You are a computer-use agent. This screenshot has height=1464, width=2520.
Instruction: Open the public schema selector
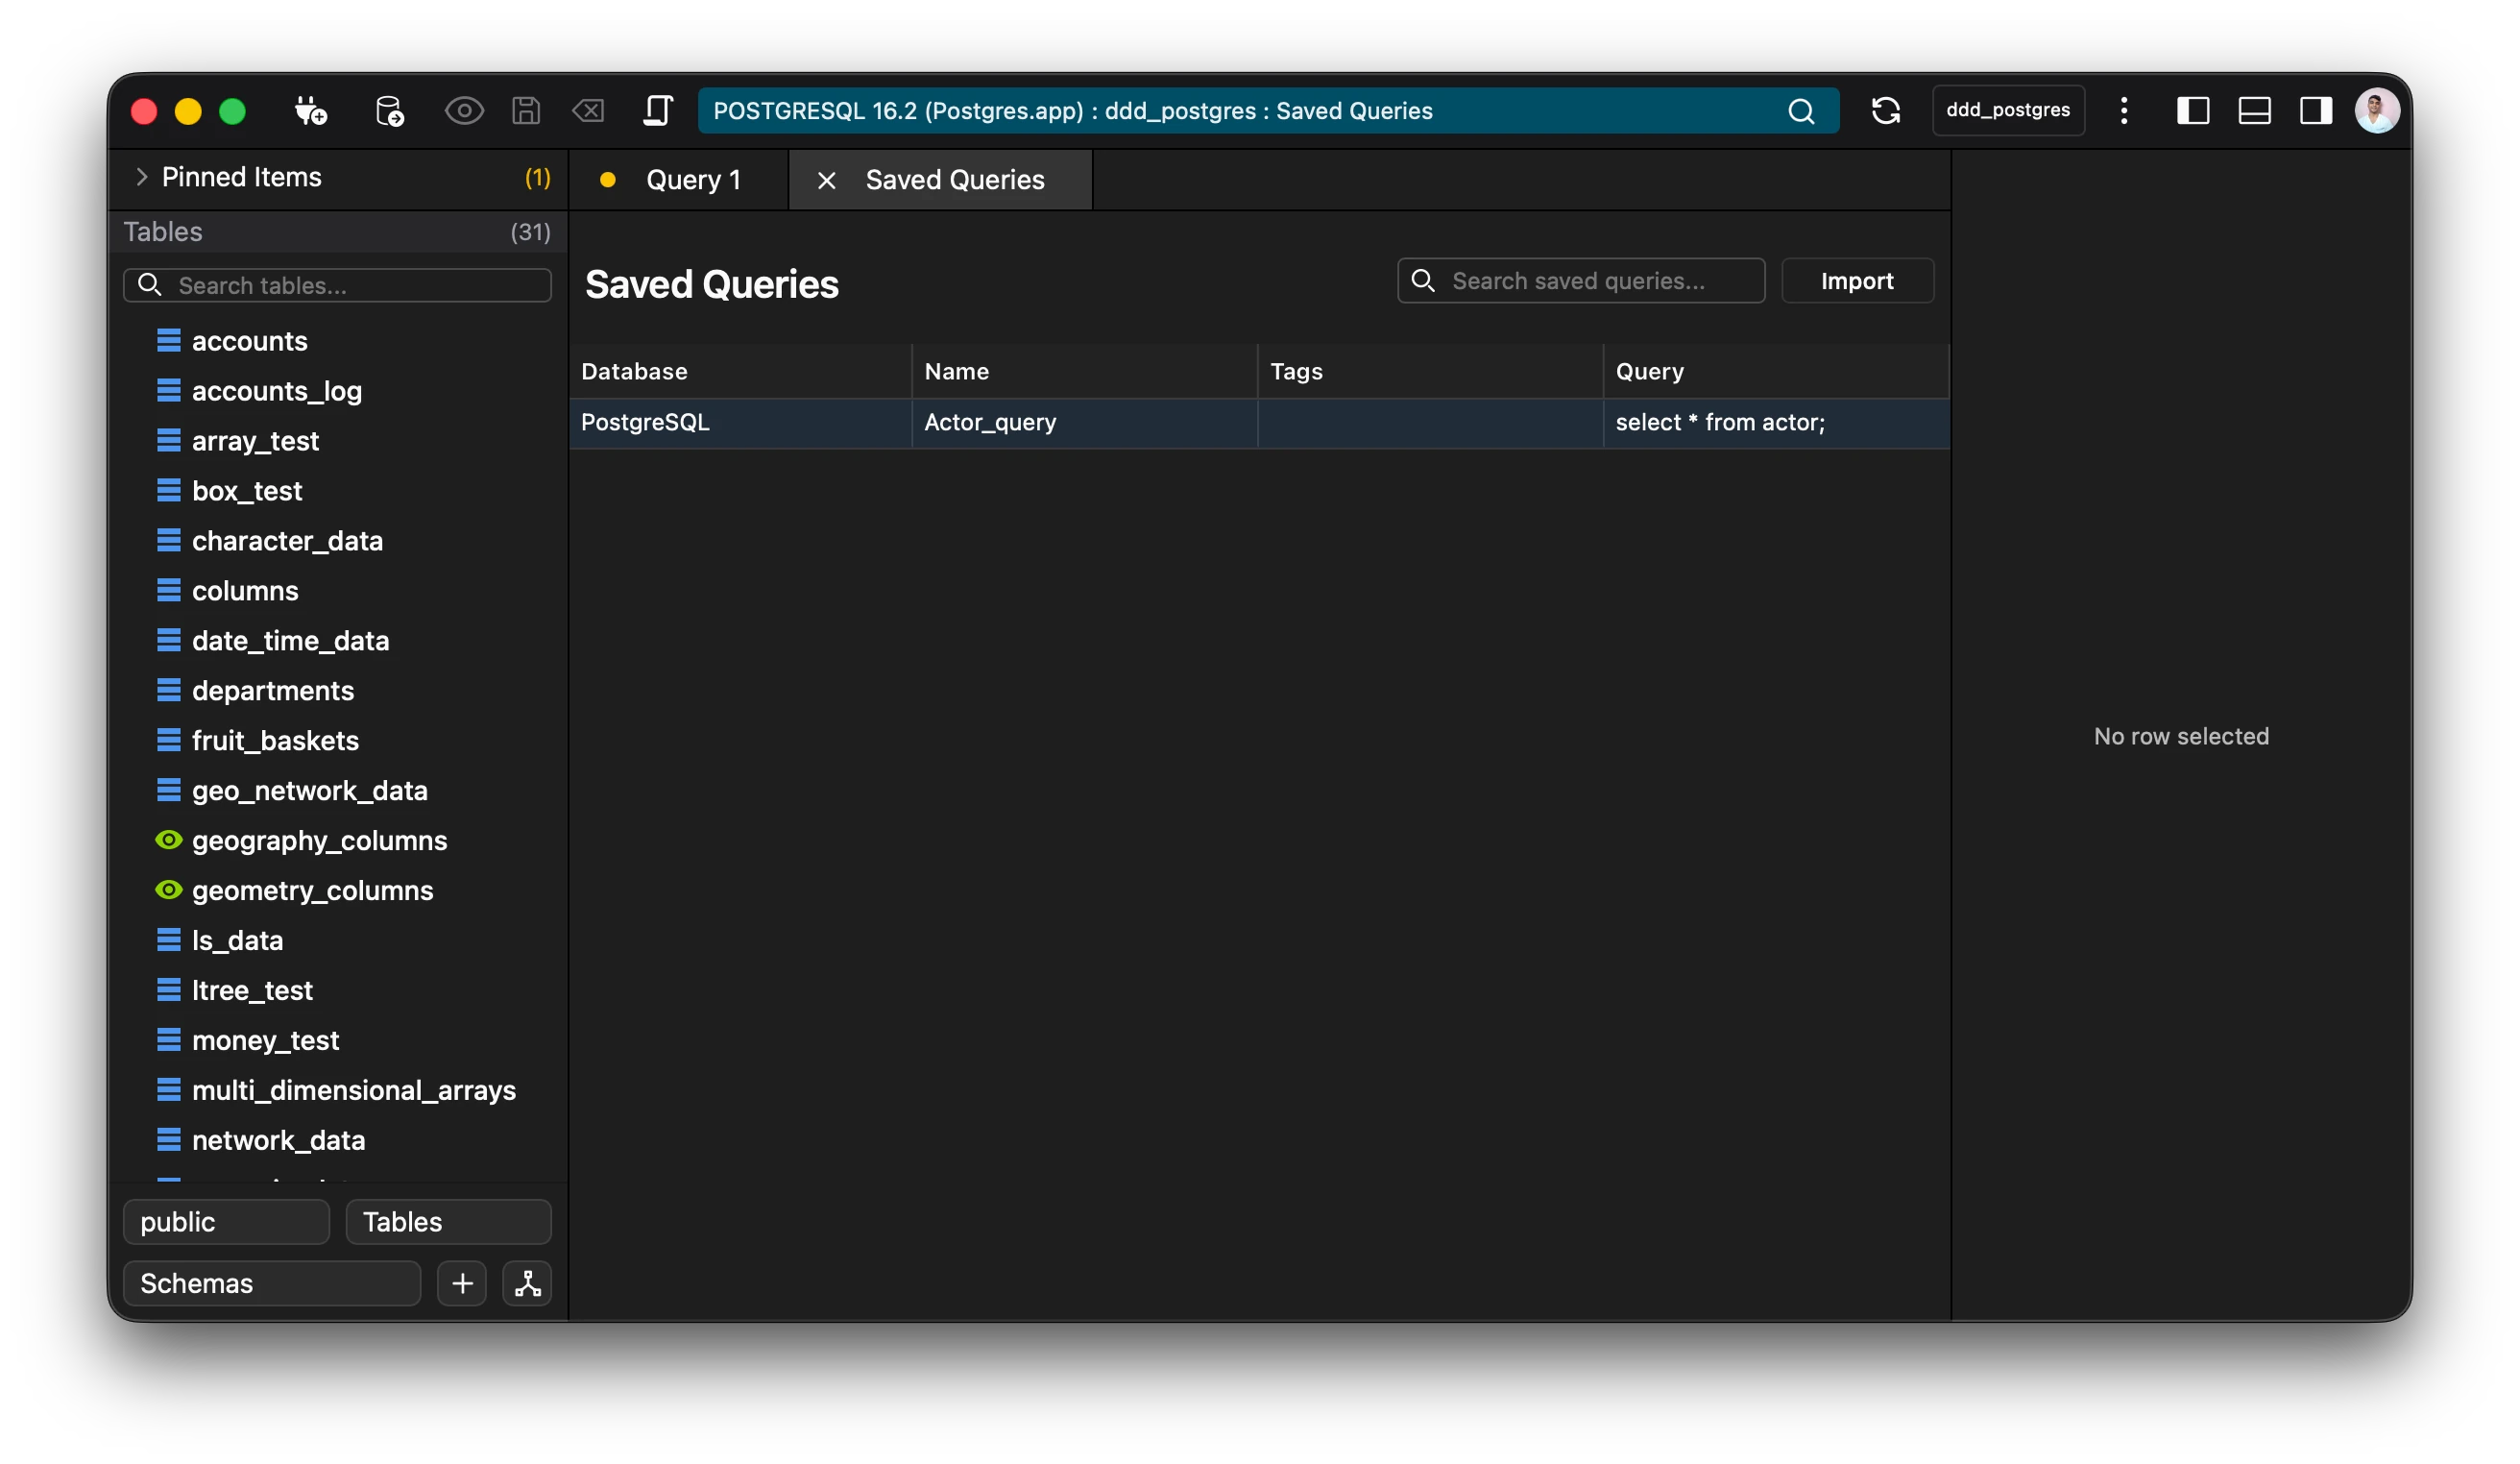click(225, 1221)
